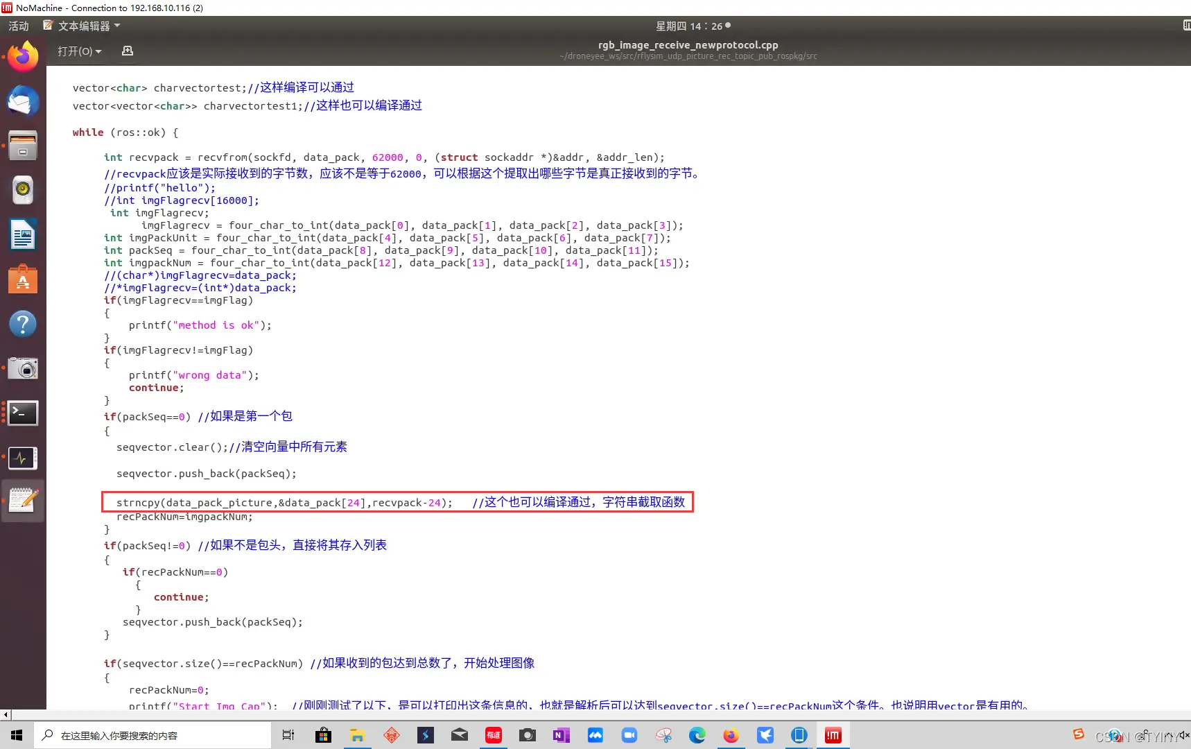The height and width of the screenshot is (749, 1191).
Task: Open the red Youdao app on taskbar
Action: point(494,735)
